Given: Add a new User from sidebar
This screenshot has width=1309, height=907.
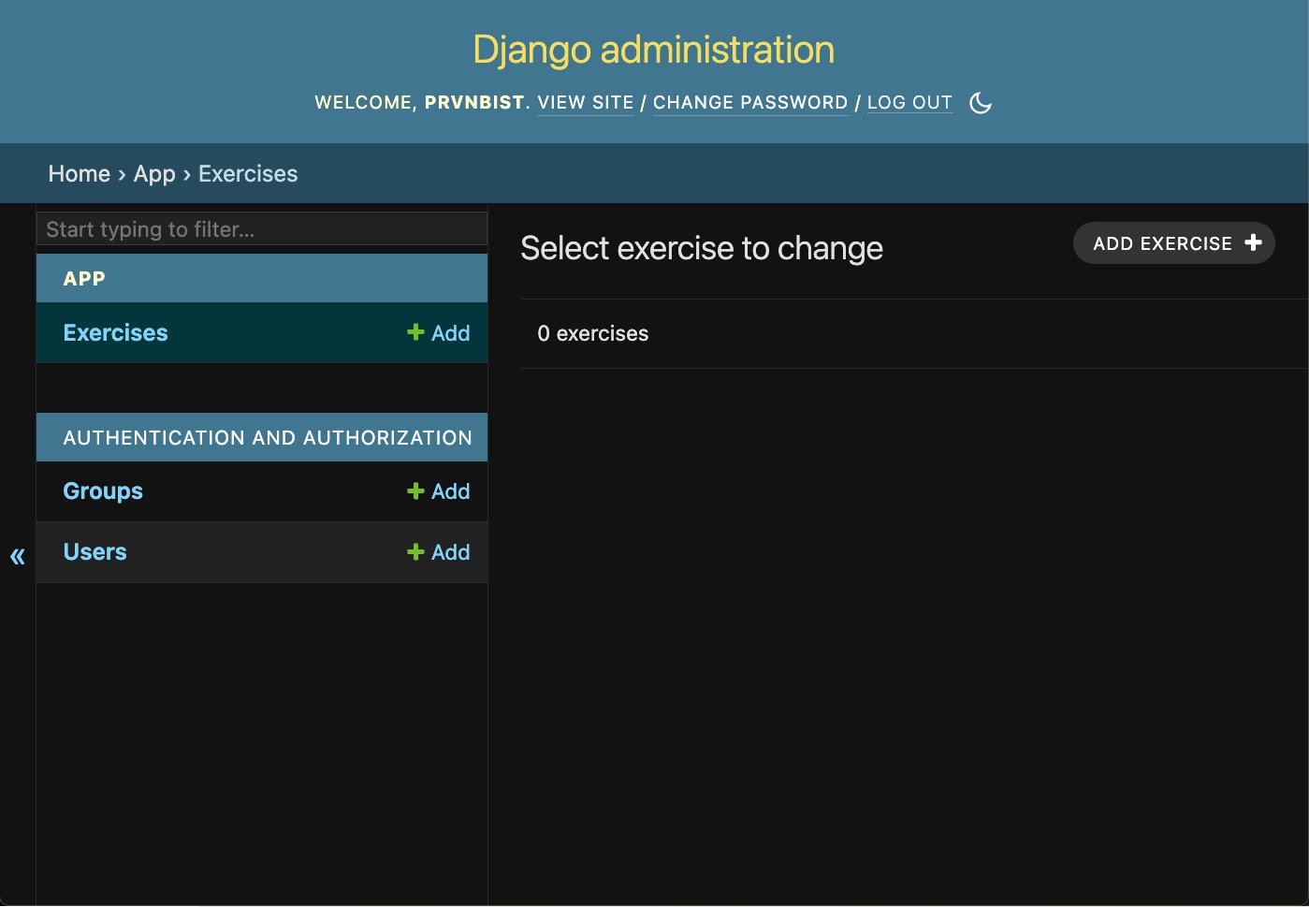Looking at the screenshot, I should (439, 552).
